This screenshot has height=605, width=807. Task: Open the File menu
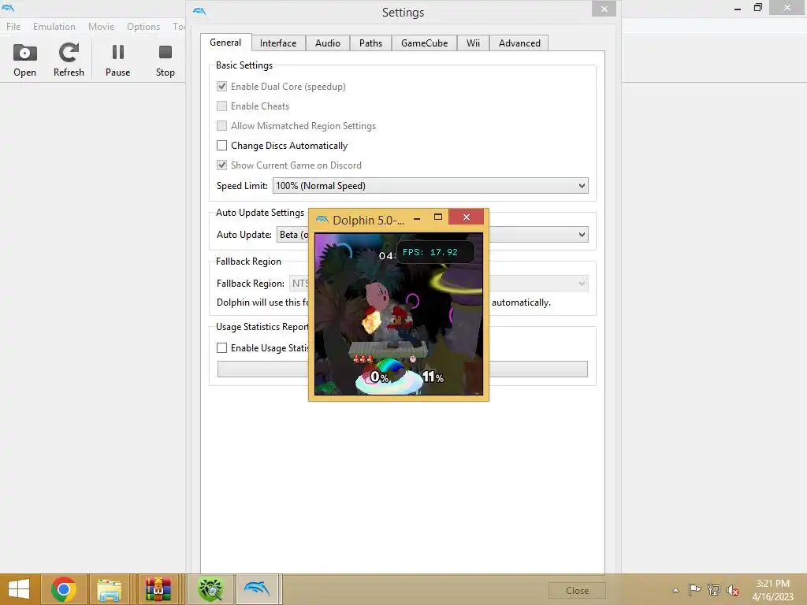(x=13, y=27)
